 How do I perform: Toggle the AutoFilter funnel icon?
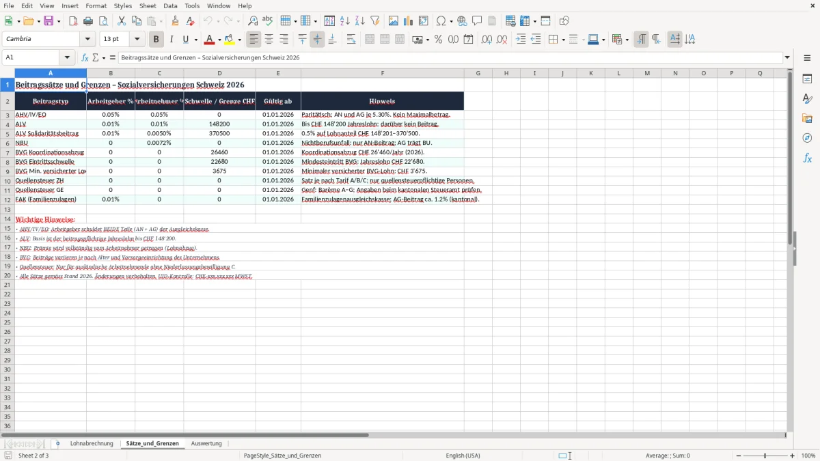(374, 21)
